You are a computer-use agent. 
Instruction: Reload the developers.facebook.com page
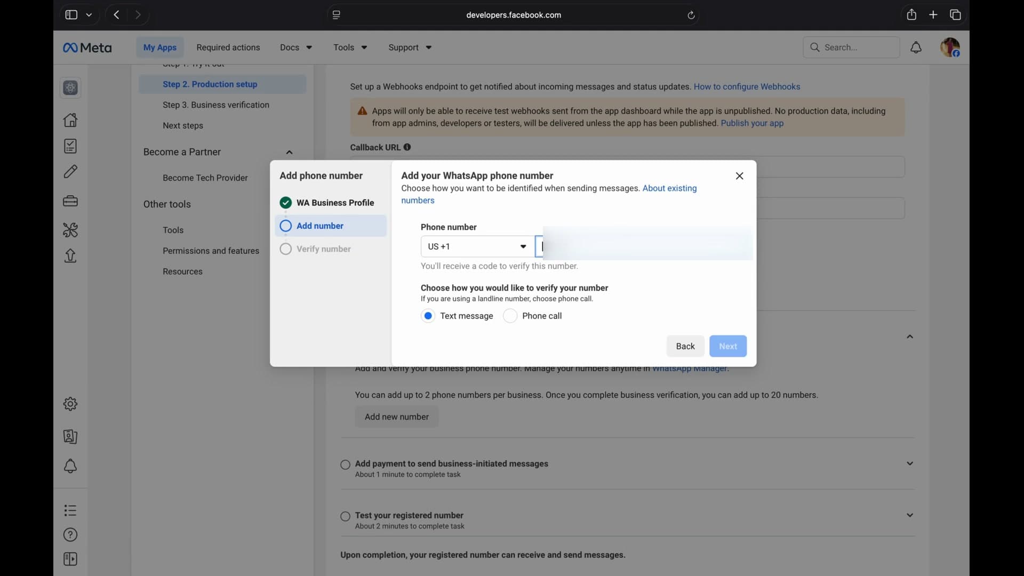point(691,15)
